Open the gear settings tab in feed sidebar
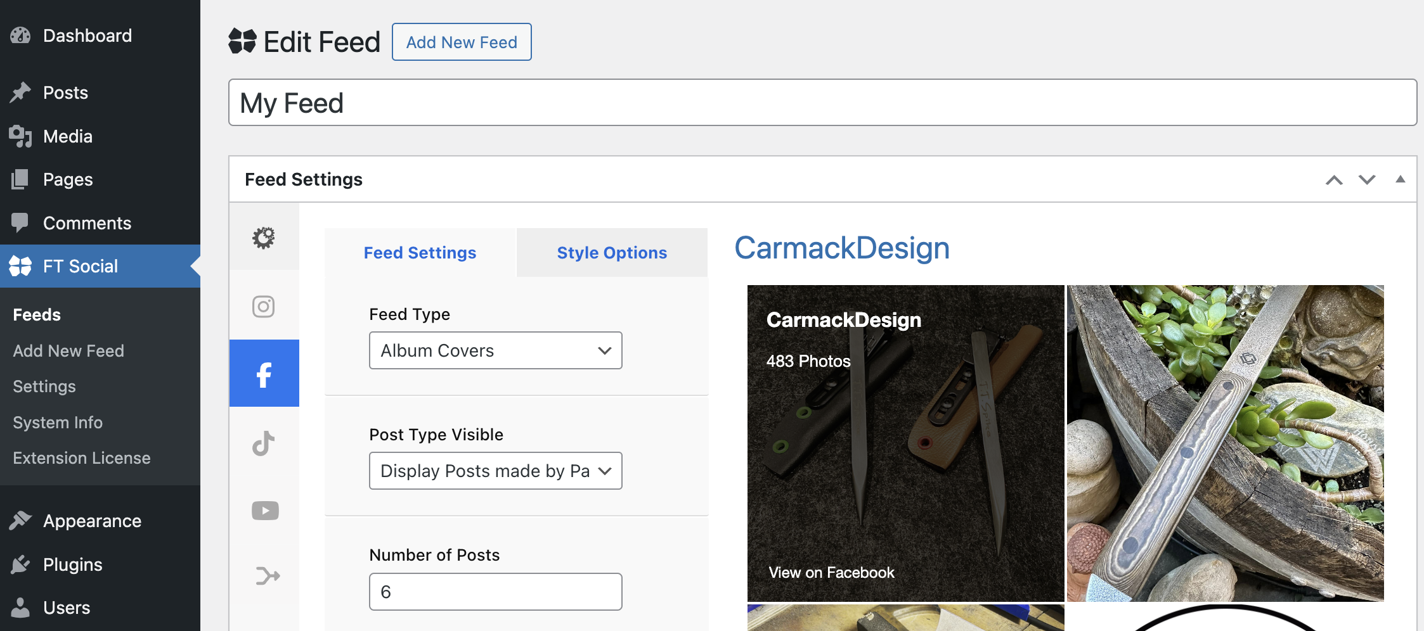Screen dimensions: 1424x631 tap(264, 238)
